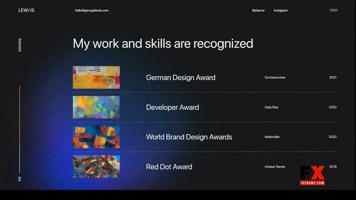This screenshot has height=200, width=356.
Task: Click the 6/9 page counter
Action: [x=20, y=179]
